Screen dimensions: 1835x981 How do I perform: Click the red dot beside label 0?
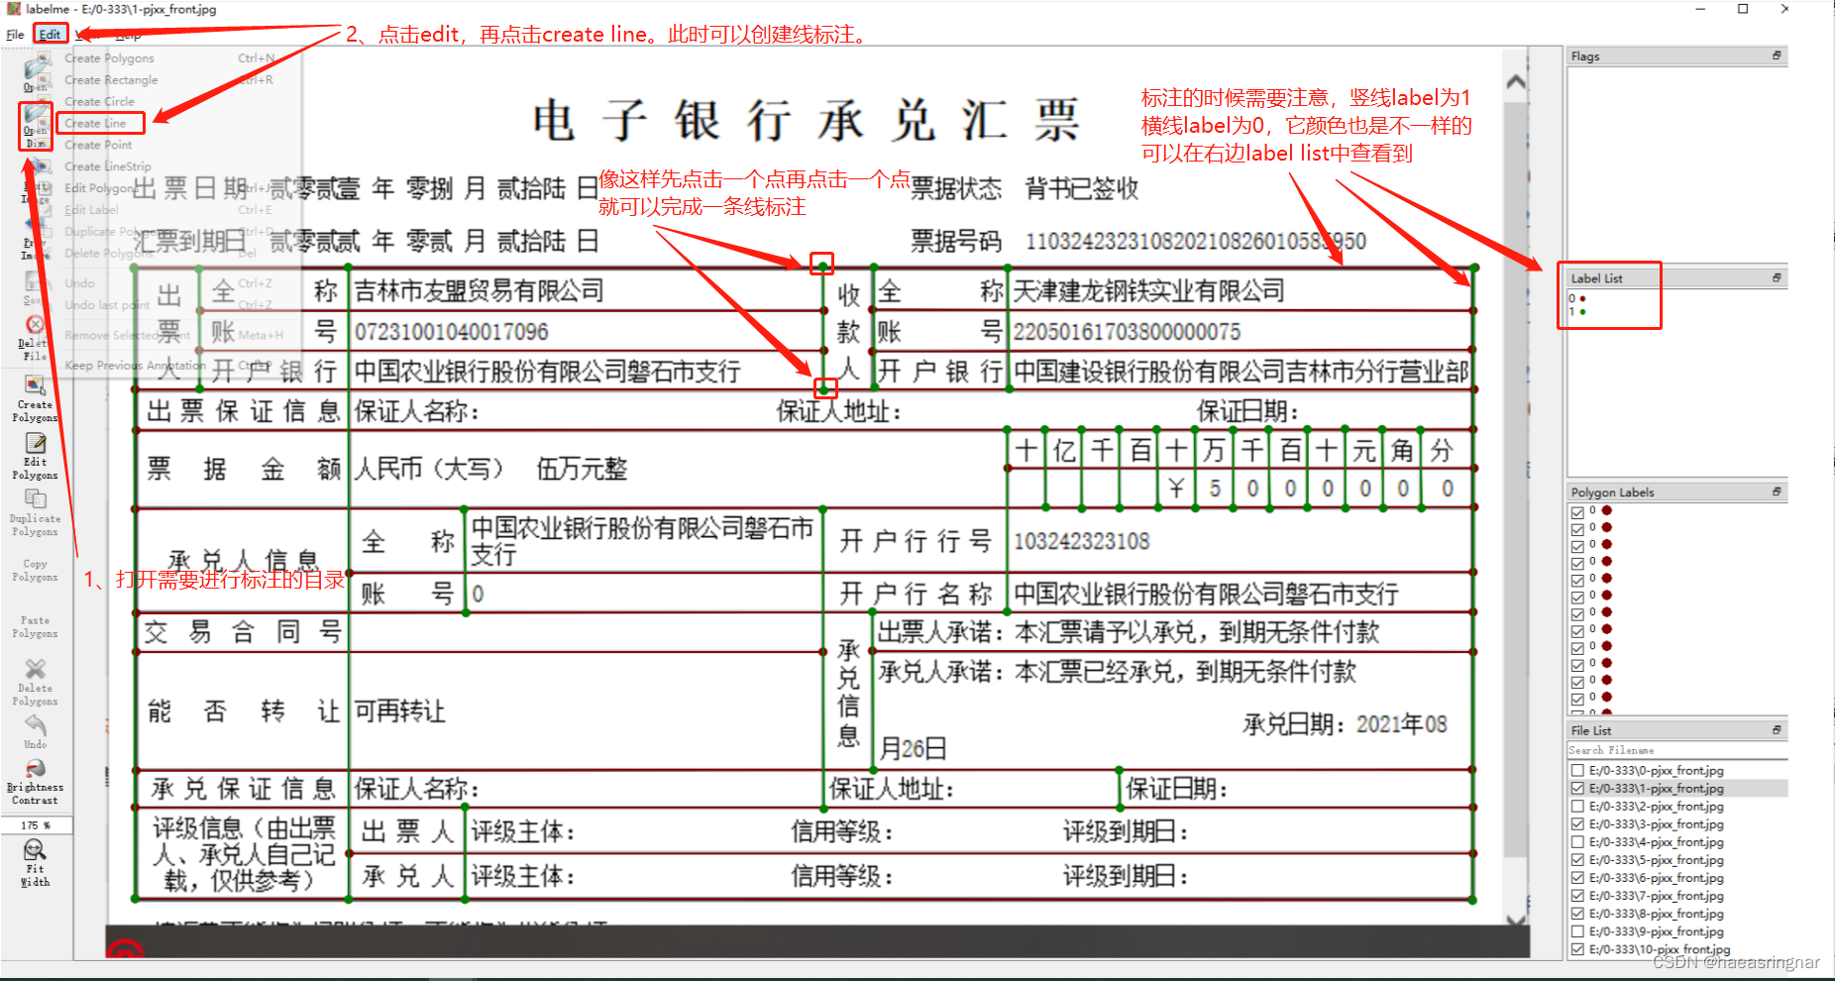click(x=1582, y=298)
